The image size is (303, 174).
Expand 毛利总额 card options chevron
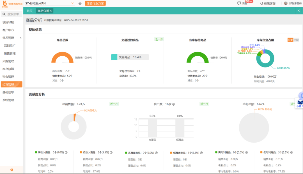pyautogui.click(x=292, y=103)
